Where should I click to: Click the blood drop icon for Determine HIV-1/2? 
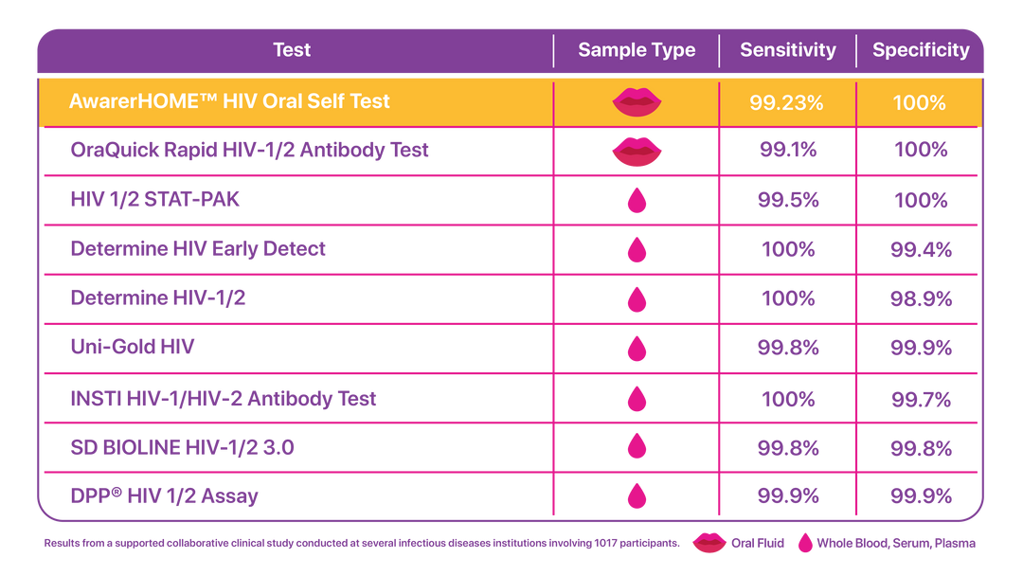coord(637,298)
